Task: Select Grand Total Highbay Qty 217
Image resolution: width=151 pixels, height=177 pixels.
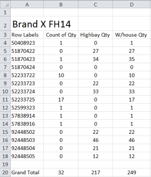Action: [95, 172]
